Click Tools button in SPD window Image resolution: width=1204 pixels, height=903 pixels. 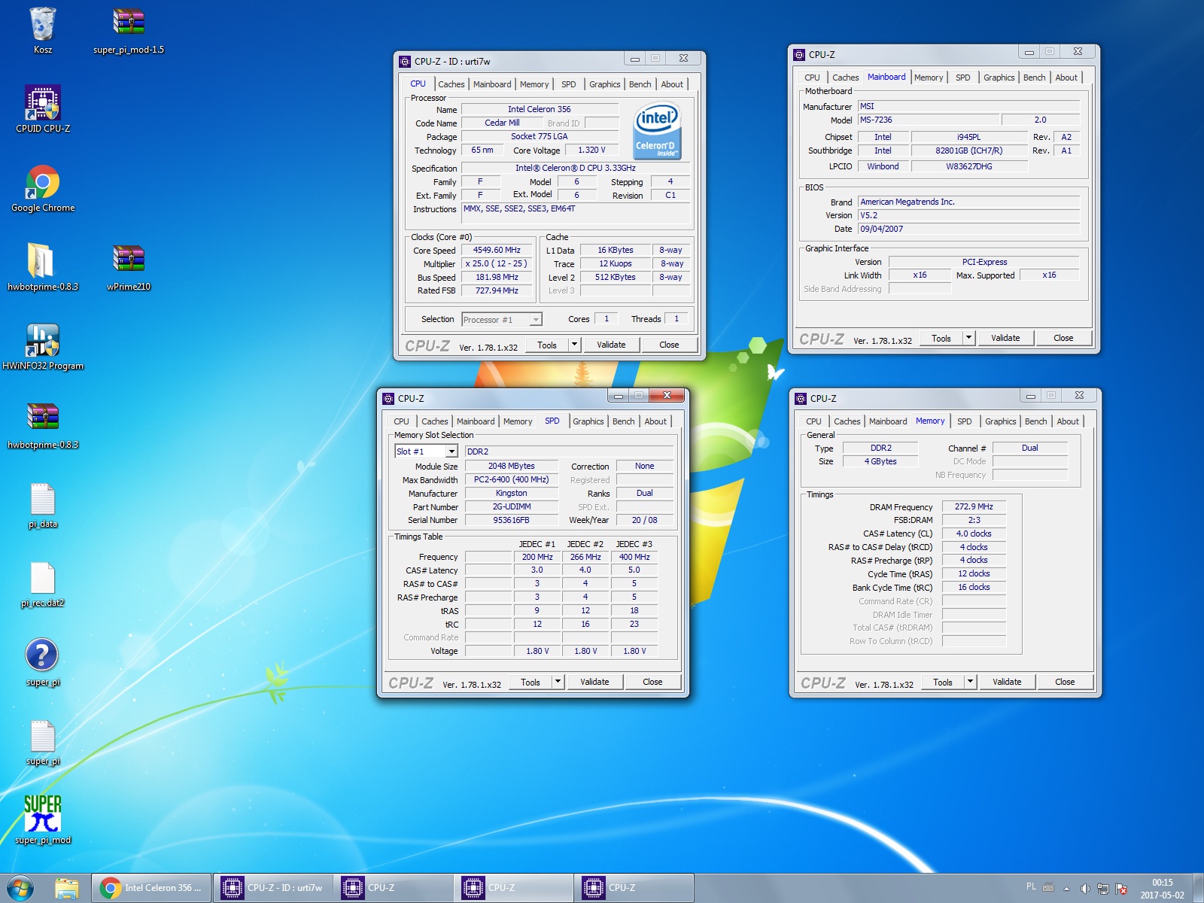pyautogui.click(x=531, y=682)
